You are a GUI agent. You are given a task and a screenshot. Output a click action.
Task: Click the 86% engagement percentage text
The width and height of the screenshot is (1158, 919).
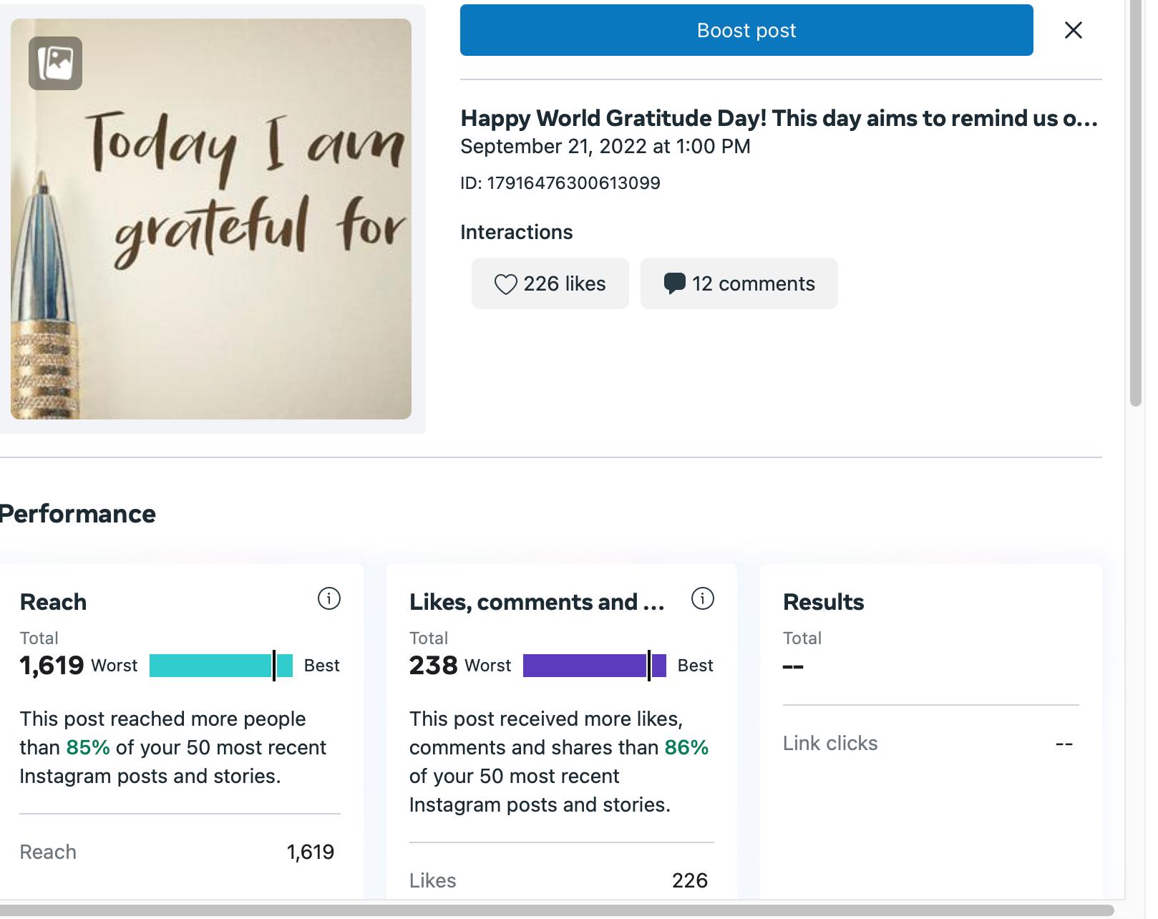pos(686,747)
